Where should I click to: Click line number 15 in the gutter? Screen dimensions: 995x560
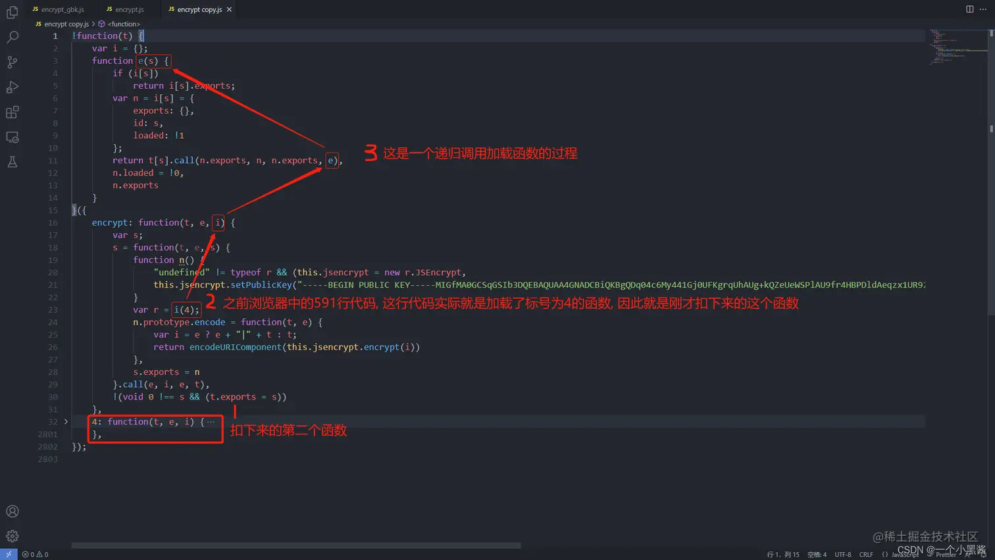point(53,210)
